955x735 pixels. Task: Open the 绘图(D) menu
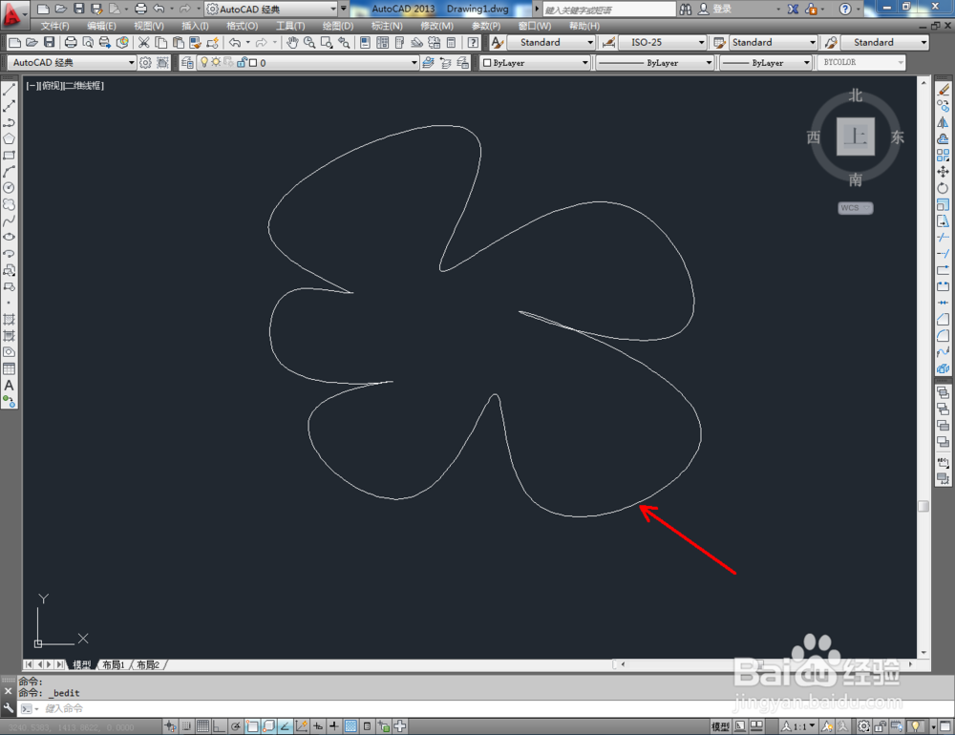point(338,26)
